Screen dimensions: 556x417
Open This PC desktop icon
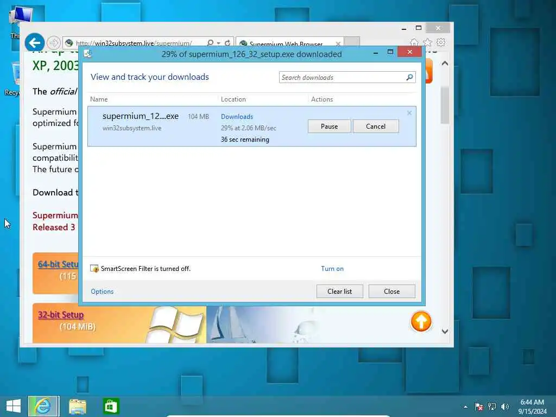click(18, 22)
